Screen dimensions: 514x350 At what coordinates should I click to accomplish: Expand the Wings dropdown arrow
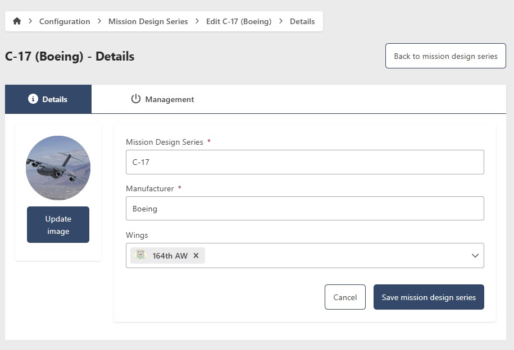coord(475,256)
